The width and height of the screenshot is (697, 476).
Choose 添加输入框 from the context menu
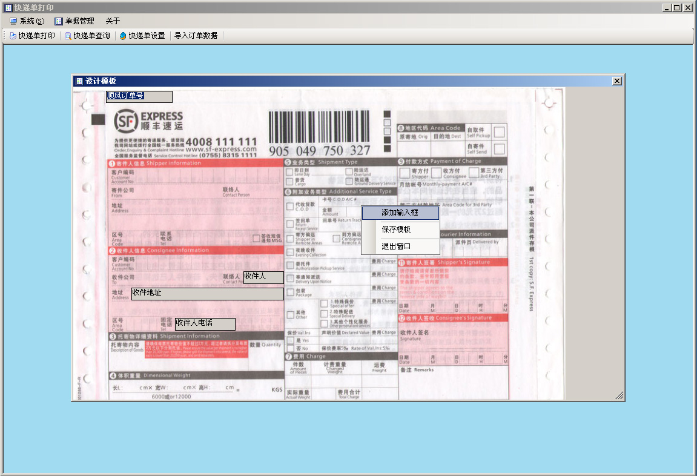400,213
